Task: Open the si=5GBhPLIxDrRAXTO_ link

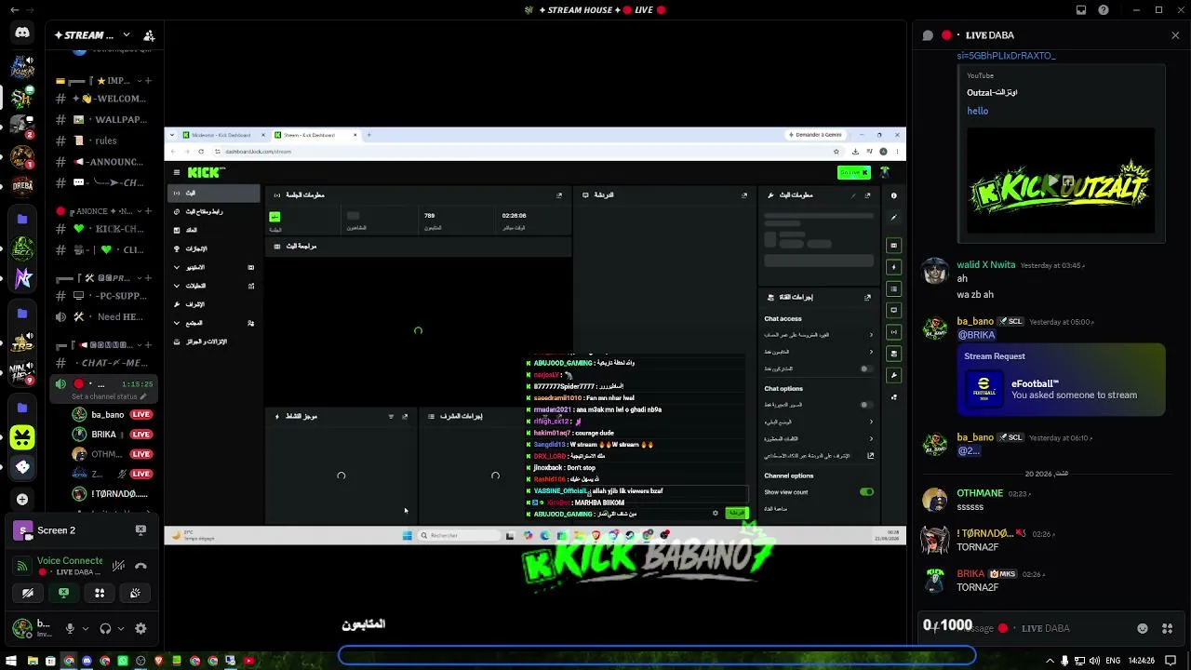Action: (1006, 56)
